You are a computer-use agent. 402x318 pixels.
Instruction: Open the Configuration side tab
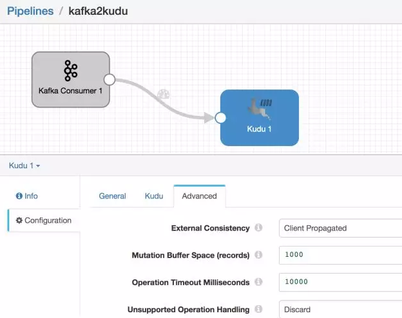point(44,220)
